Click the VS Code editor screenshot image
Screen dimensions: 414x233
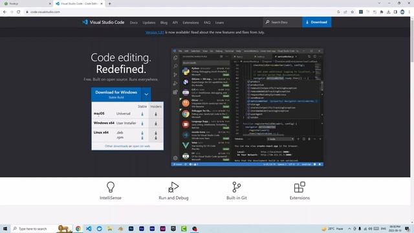coord(247,107)
